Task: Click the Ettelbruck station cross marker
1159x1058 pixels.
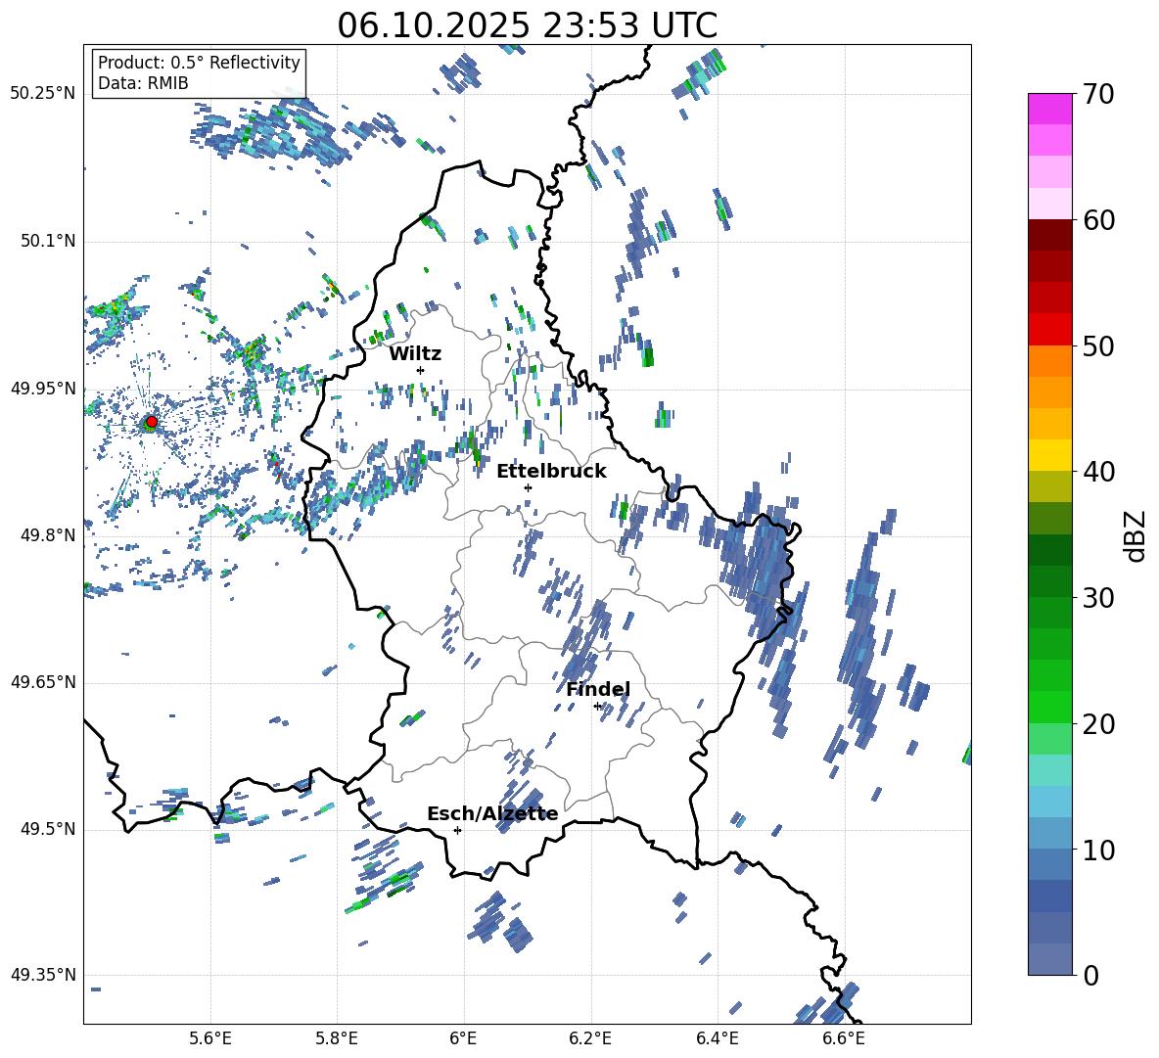Action: point(528,487)
